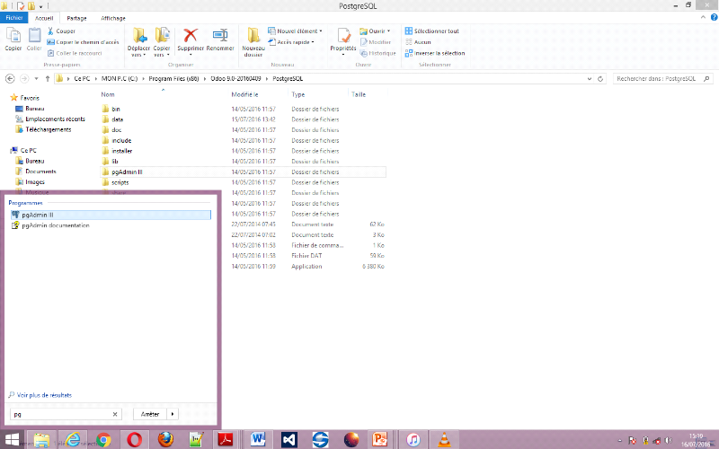This screenshot has width=719, height=449.
Task: Open Favoris in the navigation pane
Action: coord(30,98)
